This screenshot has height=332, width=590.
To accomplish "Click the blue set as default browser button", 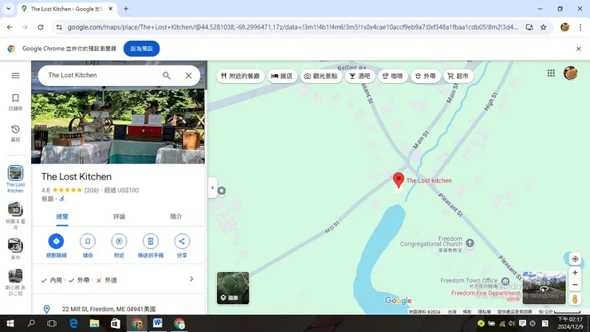I will (141, 49).
